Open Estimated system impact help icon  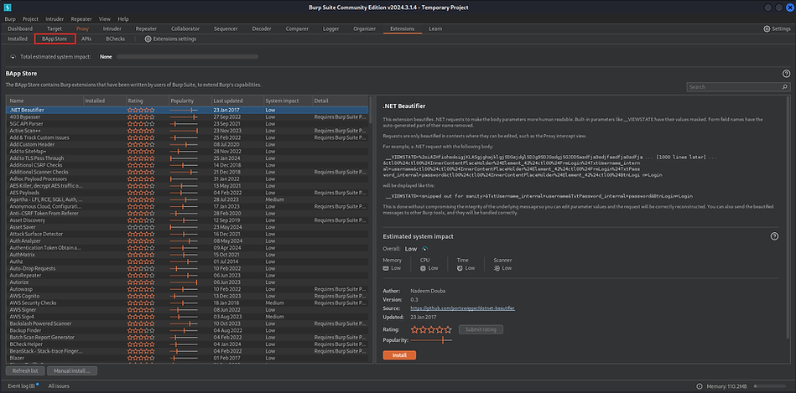click(x=774, y=236)
